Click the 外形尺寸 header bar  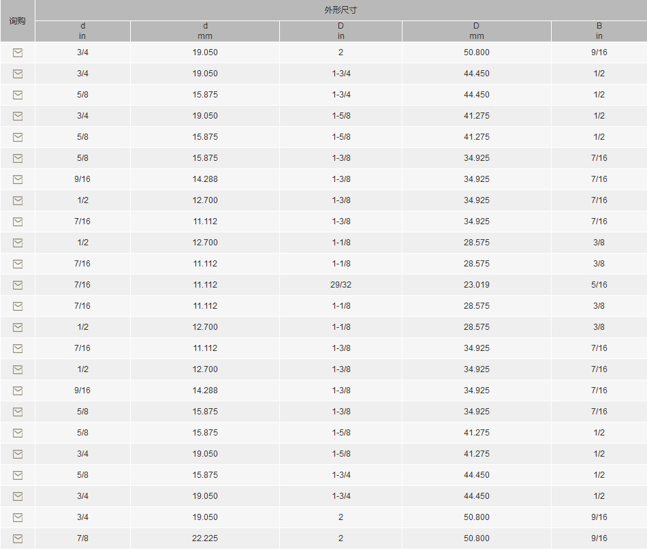tap(341, 10)
